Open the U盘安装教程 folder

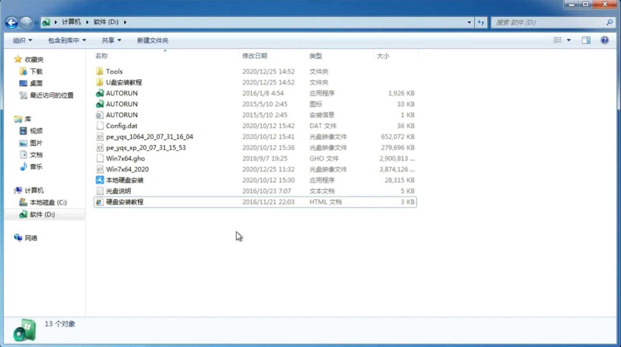pos(124,82)
